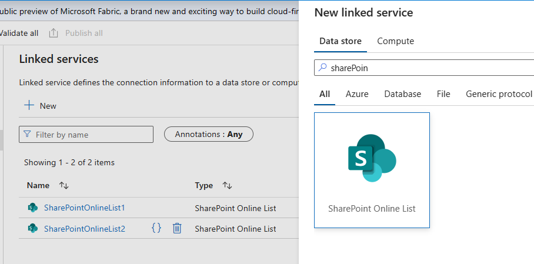
Task: Click SharePointOnlineList2 SharePoint icon
Action: (33, 228)
